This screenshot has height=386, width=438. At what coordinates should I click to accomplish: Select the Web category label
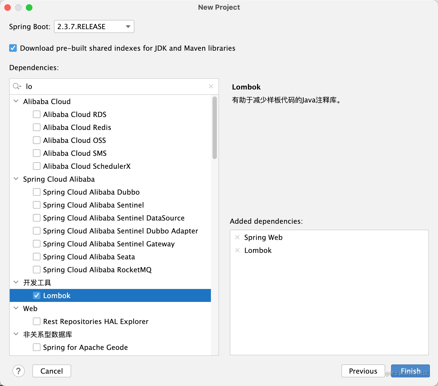coord(30,308)
